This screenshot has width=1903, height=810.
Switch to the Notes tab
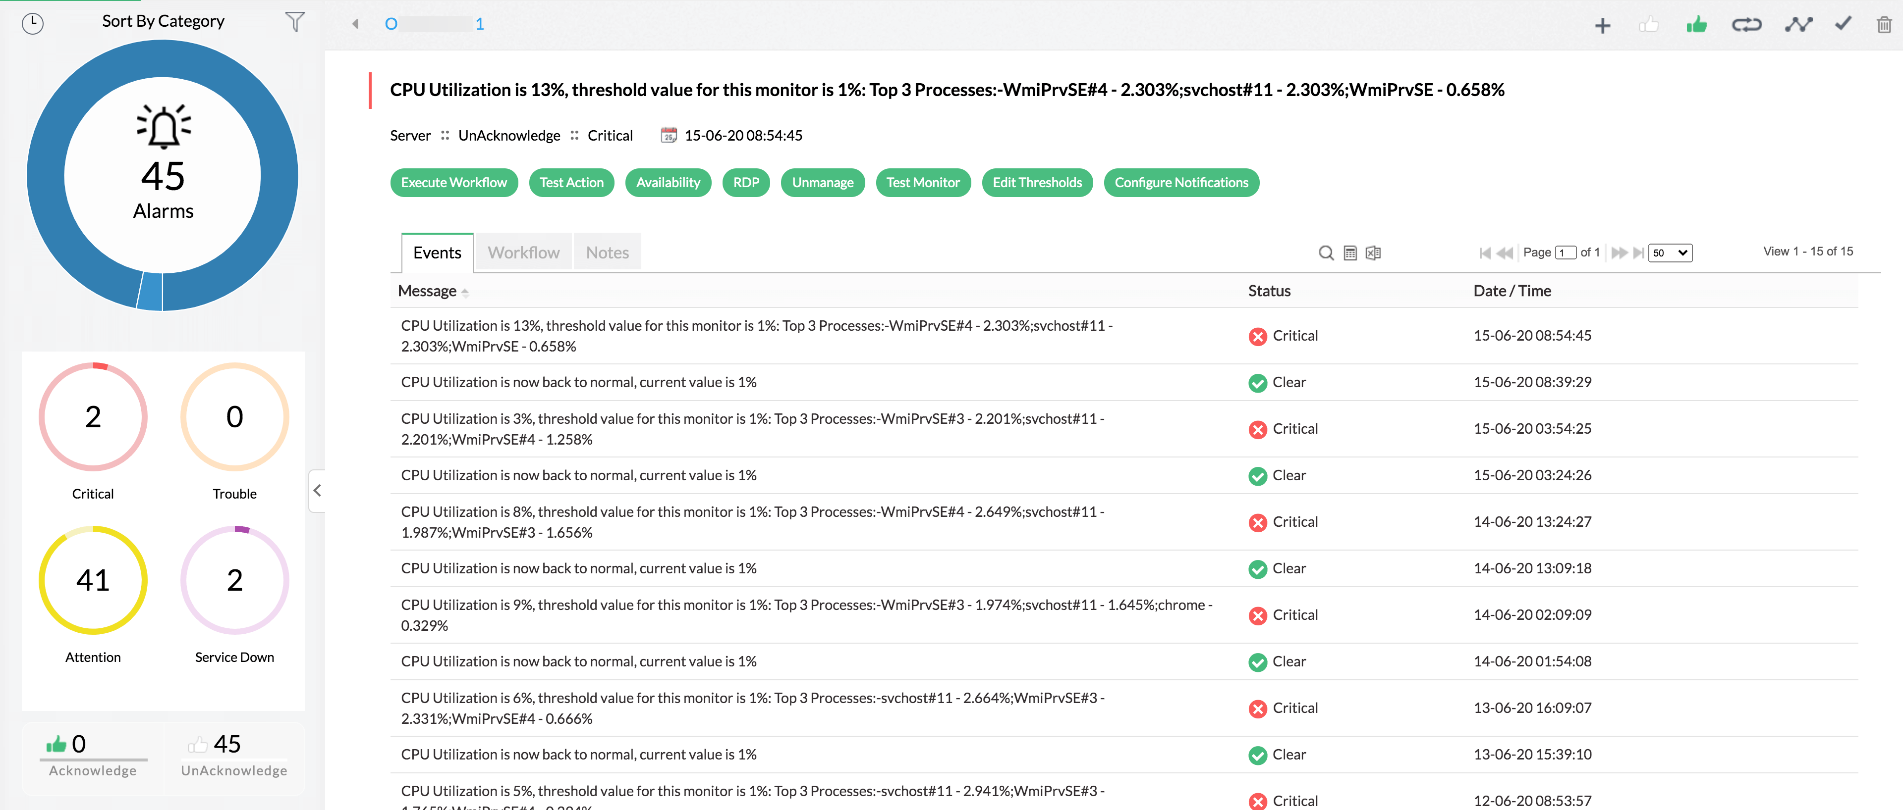point(608,251)
